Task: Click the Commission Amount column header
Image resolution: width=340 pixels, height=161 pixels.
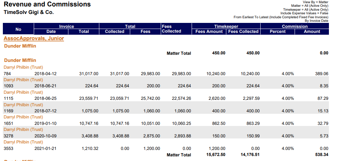Action: (312, 31)
